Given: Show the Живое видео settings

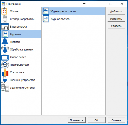Looking at the screenshot, I should [x=18, y=57].
